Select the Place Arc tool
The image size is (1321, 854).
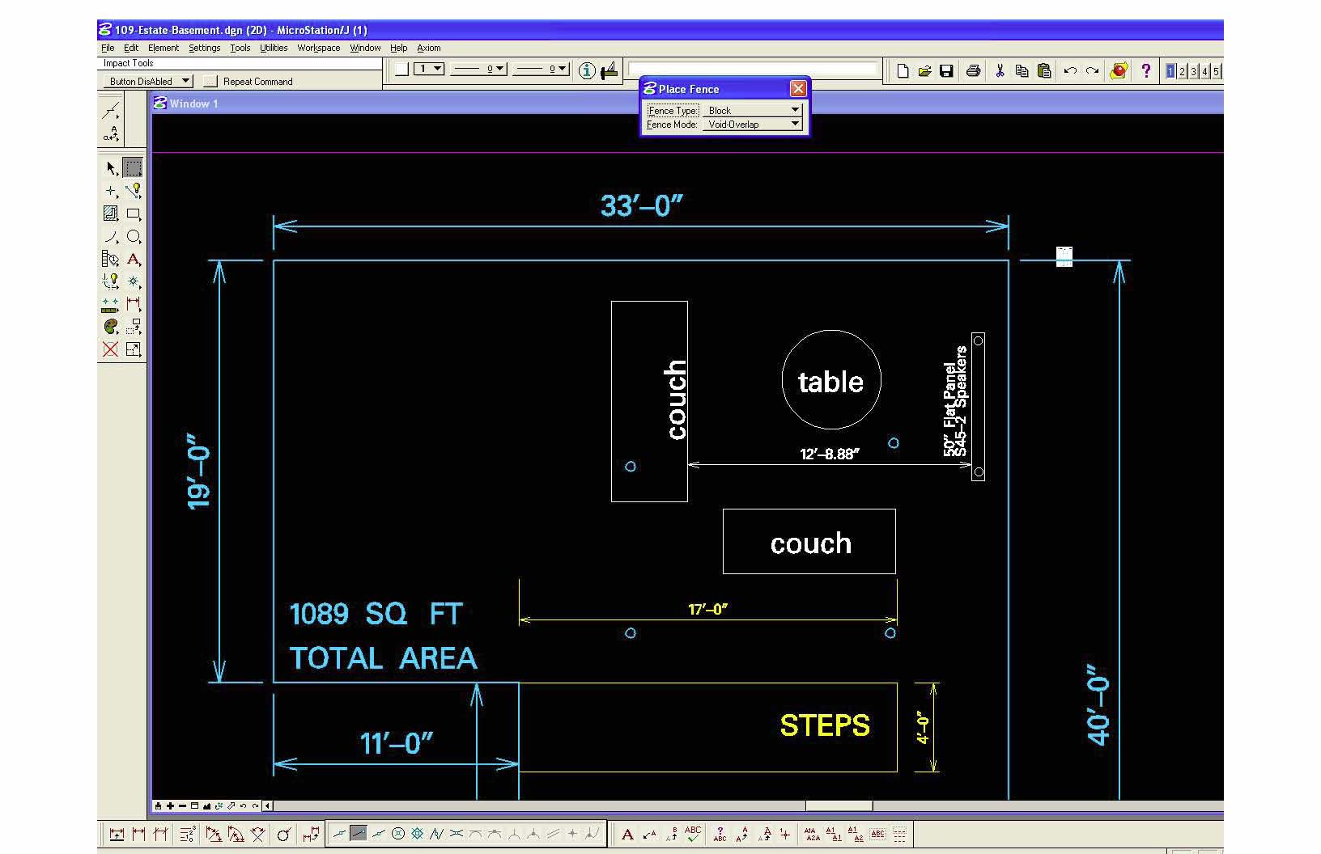(111, 236)
